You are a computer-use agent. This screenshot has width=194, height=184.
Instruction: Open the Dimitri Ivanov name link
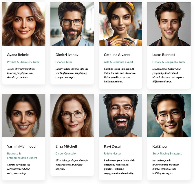(67, 55)
